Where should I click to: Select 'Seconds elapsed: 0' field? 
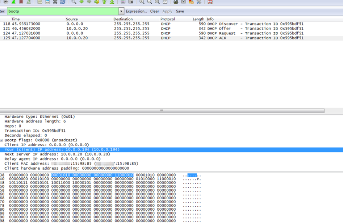click(26, 135)
